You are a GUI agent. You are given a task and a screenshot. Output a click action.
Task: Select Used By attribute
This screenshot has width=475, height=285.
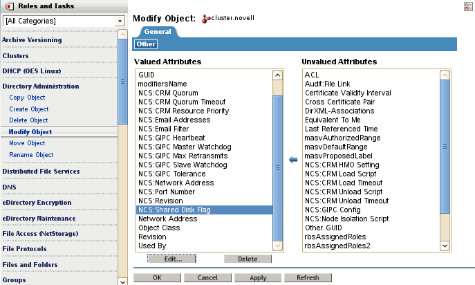click(204, 246)
